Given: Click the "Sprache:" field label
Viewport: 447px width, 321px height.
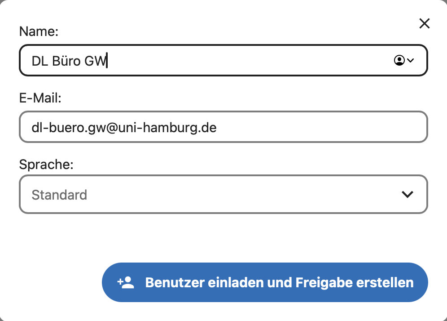Looking at the screenshot, I should click(46, 165).
